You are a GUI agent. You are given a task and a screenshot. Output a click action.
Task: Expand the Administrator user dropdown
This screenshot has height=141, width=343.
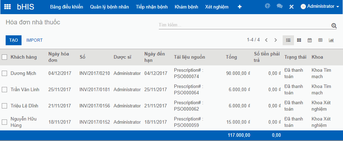tap(320, 6)
